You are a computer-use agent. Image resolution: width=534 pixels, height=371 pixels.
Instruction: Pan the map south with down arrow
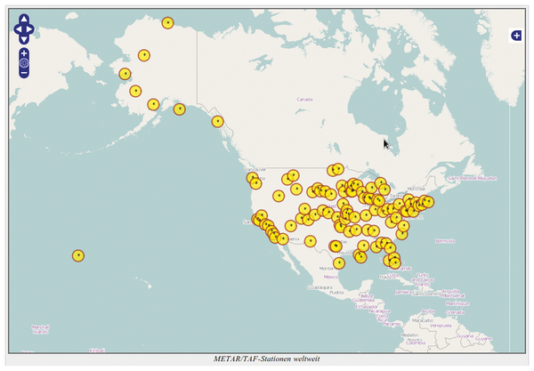24,38
